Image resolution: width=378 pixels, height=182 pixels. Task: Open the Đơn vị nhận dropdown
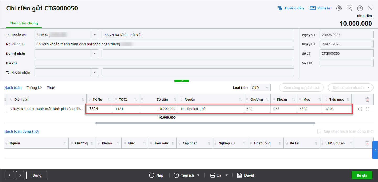[94, 53]
